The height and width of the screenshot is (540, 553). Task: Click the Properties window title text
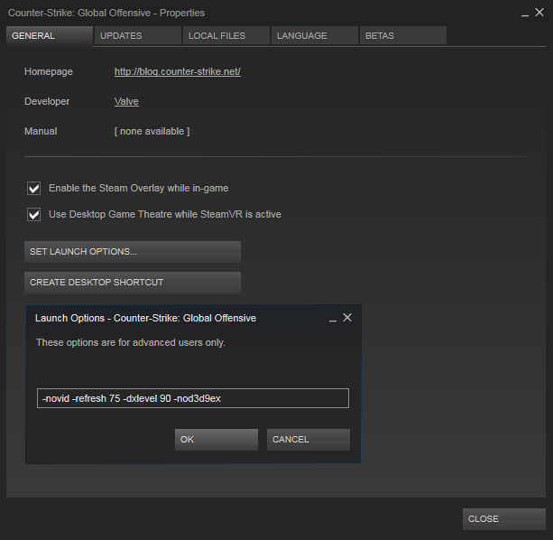point(106,13)
